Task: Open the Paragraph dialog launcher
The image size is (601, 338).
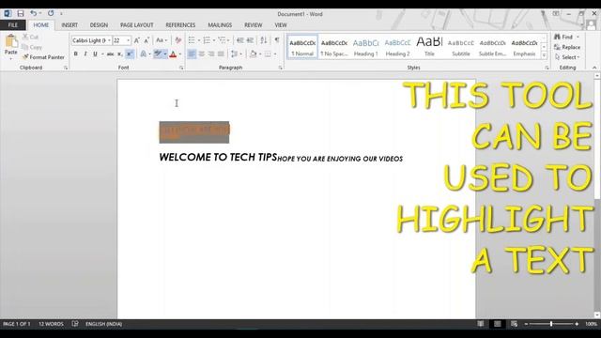Action: pos(281,68)
